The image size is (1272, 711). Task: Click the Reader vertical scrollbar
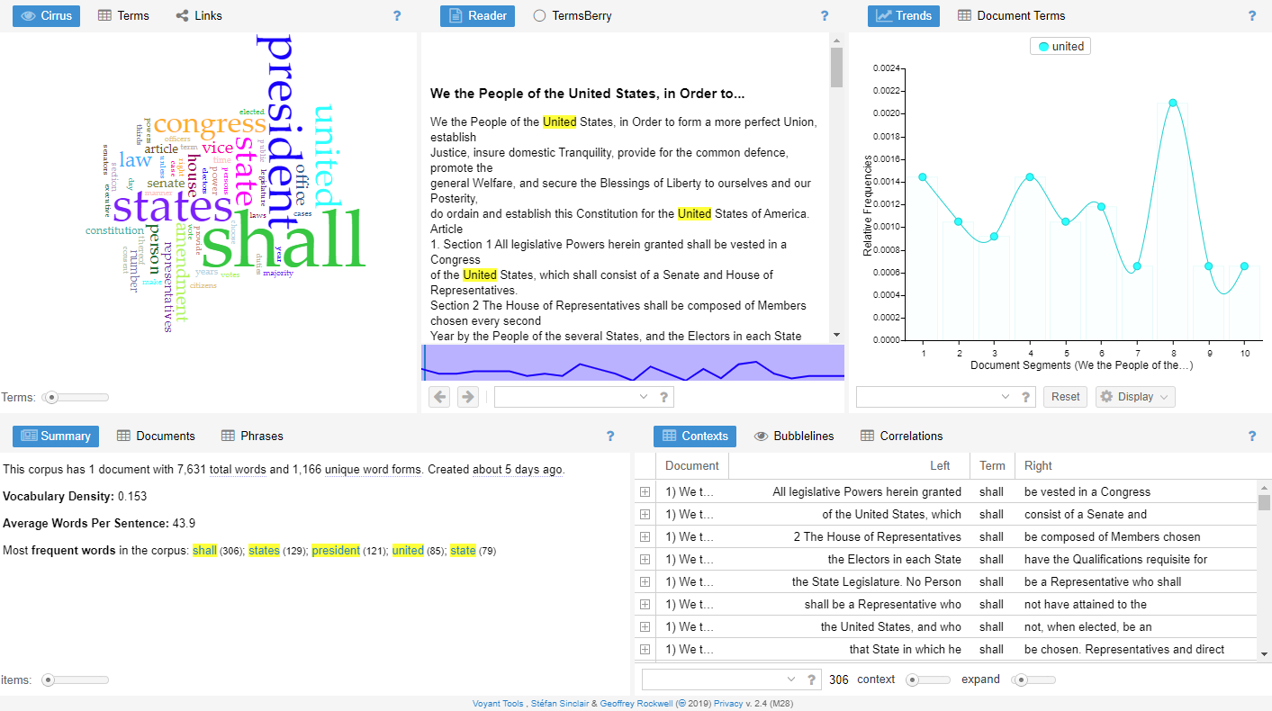(836, 187)
